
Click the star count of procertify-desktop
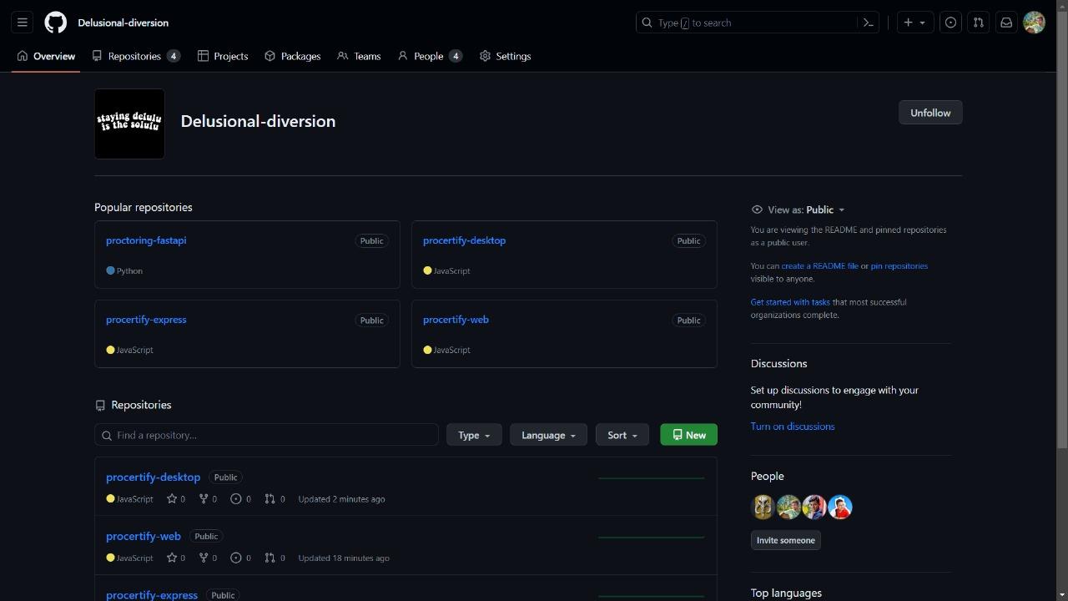[176, 499]
